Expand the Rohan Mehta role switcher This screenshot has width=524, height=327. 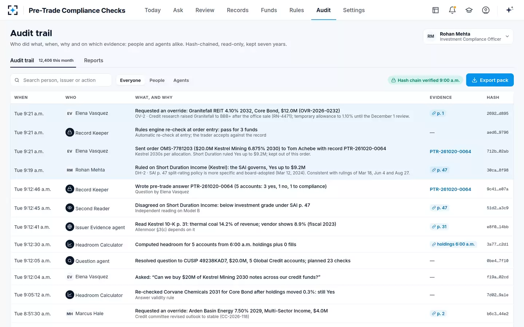point(468,36)
